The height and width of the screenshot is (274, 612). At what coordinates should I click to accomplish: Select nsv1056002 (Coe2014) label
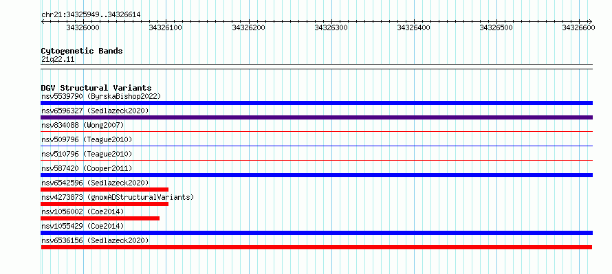pos(83,212)
